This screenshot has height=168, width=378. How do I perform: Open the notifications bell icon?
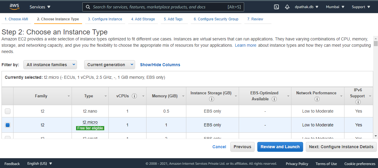click(x=287, y=7)
